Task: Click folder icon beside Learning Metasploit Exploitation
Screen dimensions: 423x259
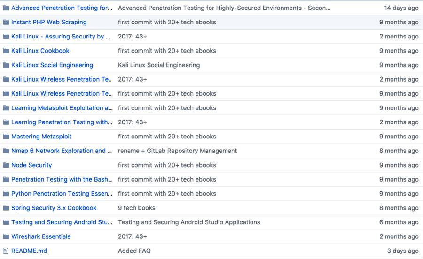Action: [6, 108]
